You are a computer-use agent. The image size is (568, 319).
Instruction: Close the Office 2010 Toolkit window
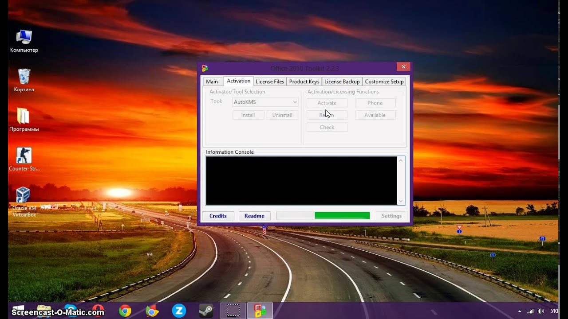click(x=403, y=67)
